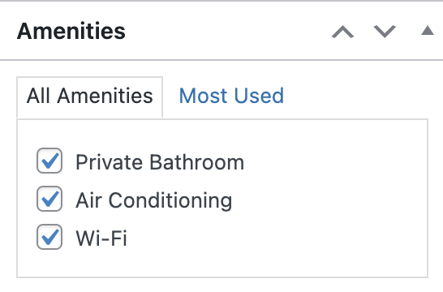Click the Private Bathroom label text

pos(160,162)
